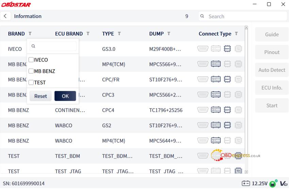Open the BRAND column filter
This screenshot has height=189, width=289.
(x=30, y=34)
